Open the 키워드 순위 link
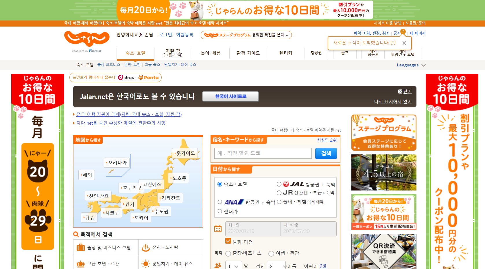The image size is (485, 269). coord(326,140)
